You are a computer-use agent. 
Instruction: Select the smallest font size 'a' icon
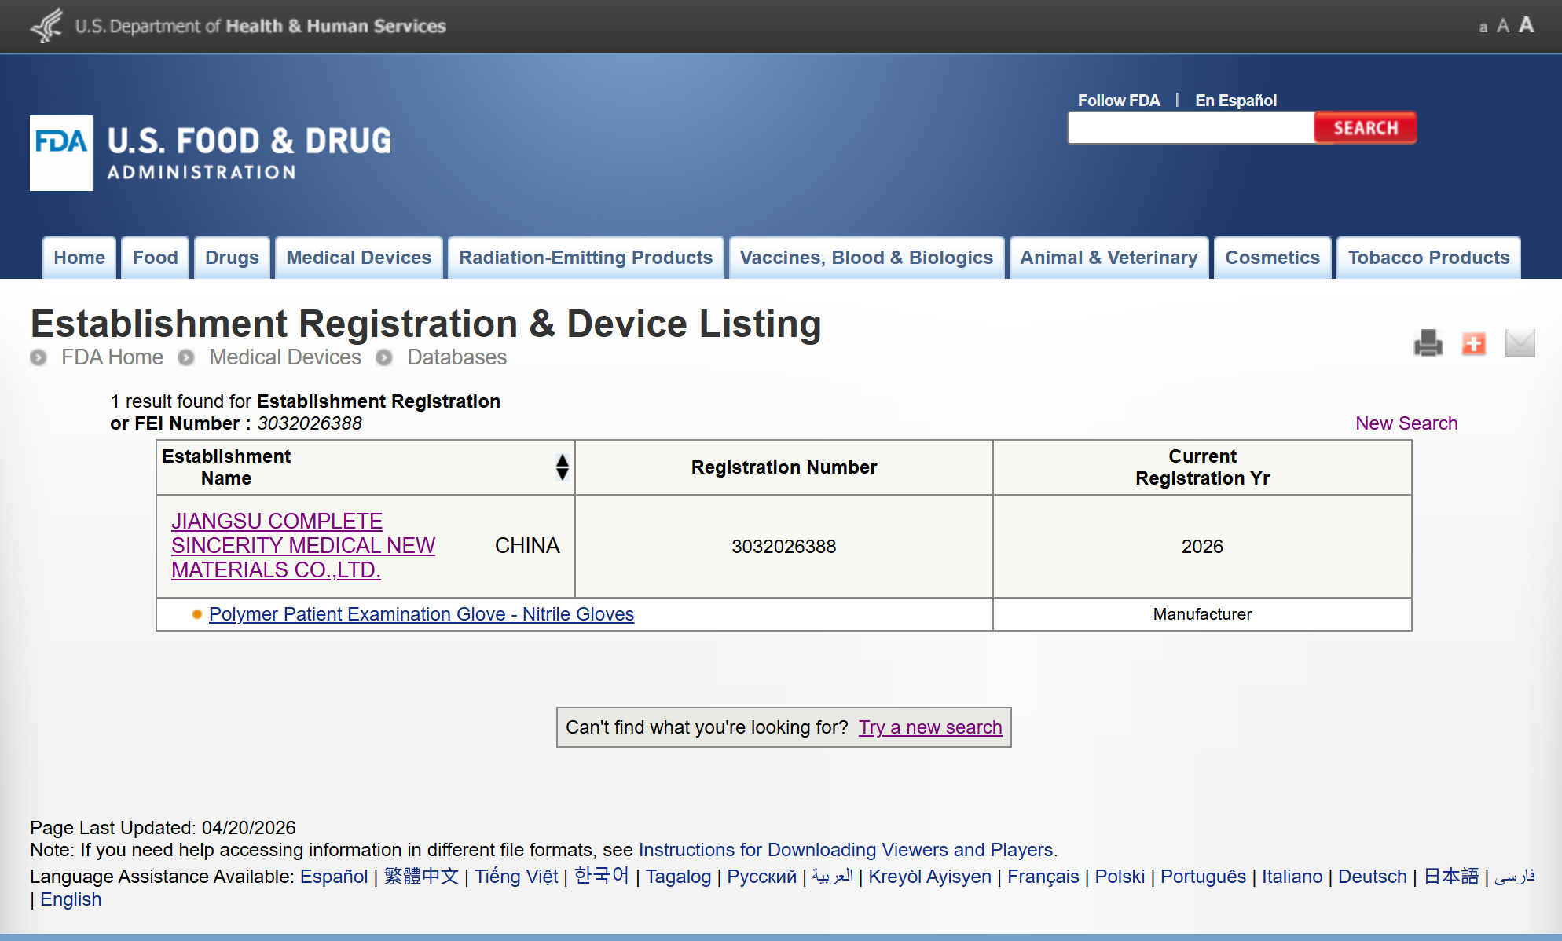[1483, 27]
